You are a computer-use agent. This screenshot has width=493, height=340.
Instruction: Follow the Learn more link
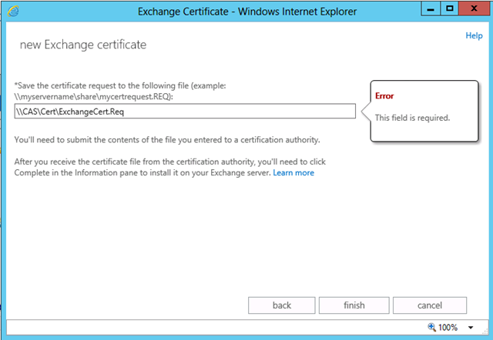point(293,173)
